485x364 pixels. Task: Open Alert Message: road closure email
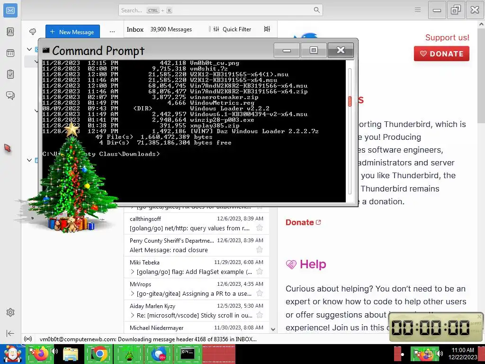(197, 245)
